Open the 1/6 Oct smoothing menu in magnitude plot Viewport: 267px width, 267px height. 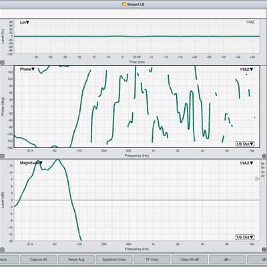coord(245,237)
